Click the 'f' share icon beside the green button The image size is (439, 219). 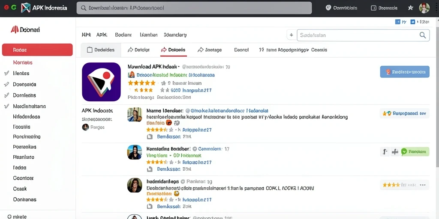click(385, 152)
